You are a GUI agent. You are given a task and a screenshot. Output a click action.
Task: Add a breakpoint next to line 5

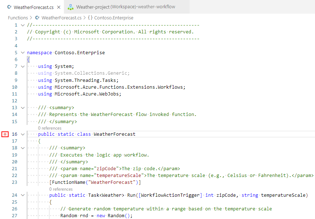pos(5,52)
